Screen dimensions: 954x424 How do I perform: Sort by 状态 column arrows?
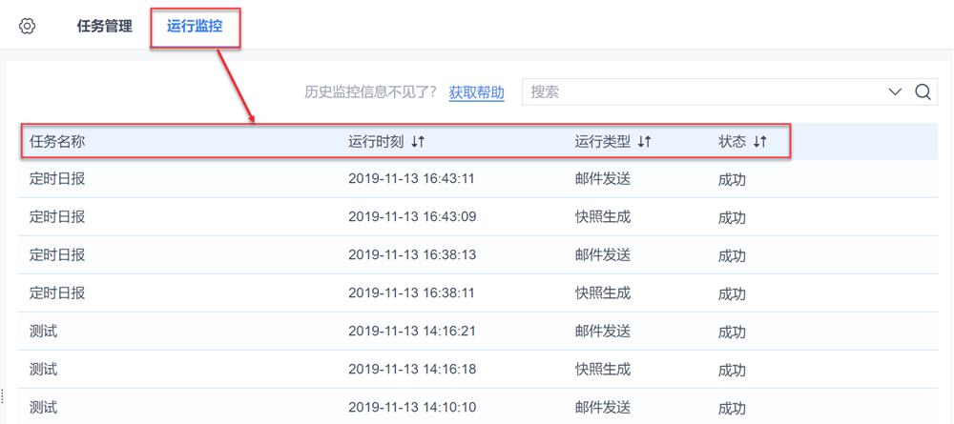759,142
